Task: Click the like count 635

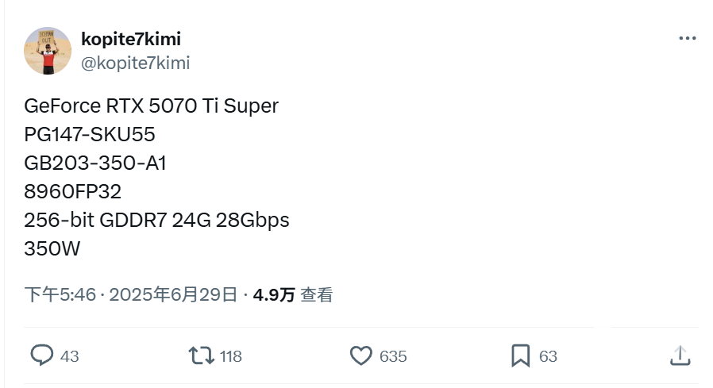Action: point(393,356)
